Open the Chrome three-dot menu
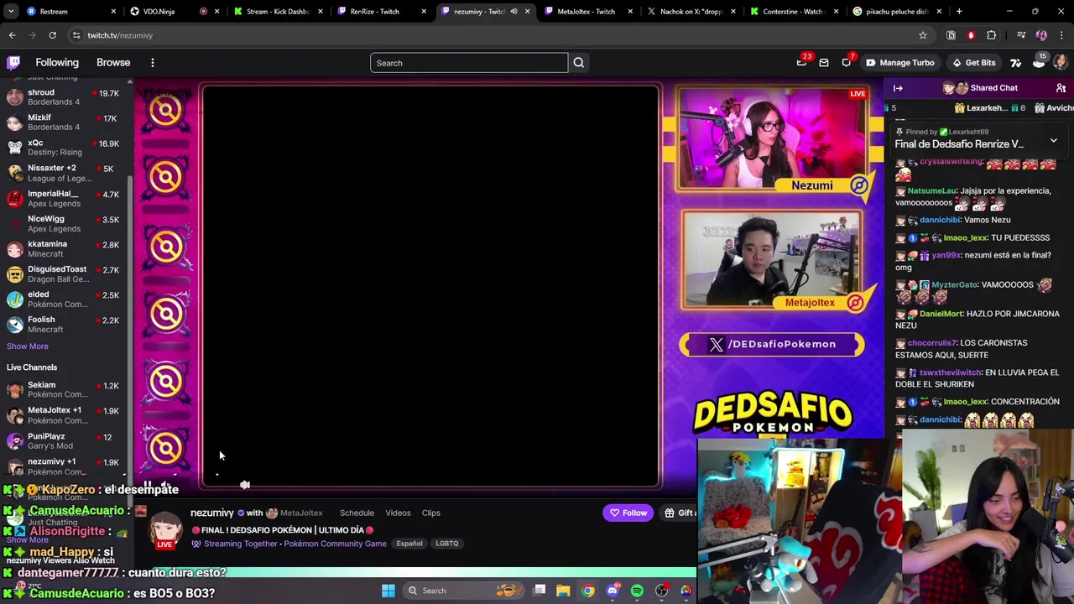 click(1061, 35)
